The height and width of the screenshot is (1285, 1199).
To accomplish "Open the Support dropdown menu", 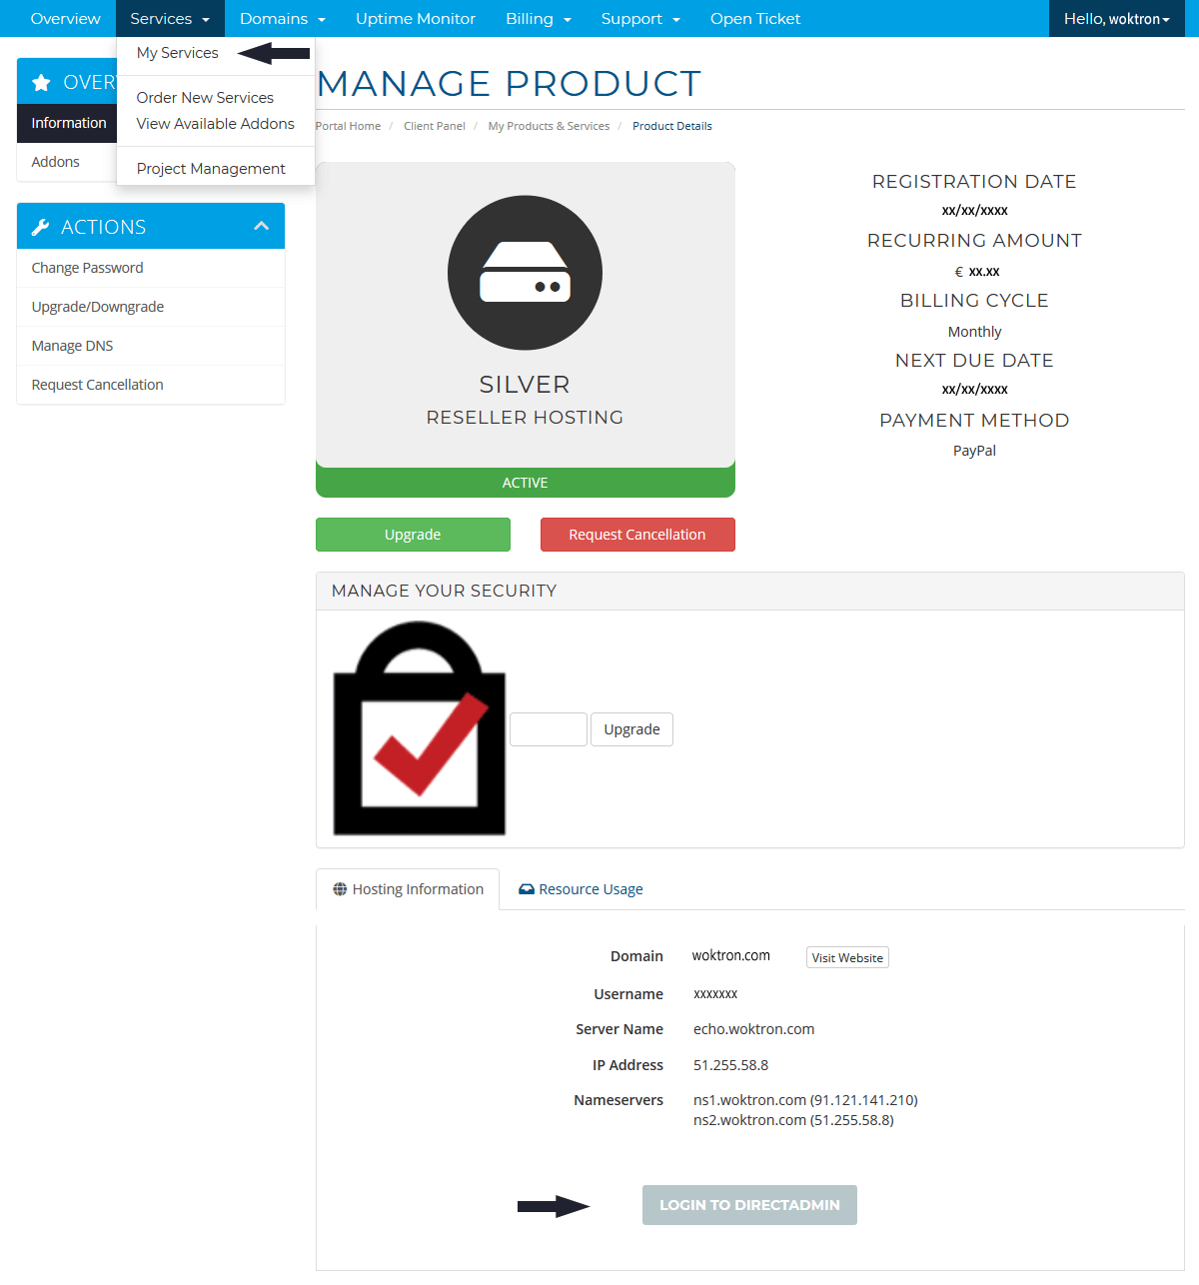I will coord(640,18).
